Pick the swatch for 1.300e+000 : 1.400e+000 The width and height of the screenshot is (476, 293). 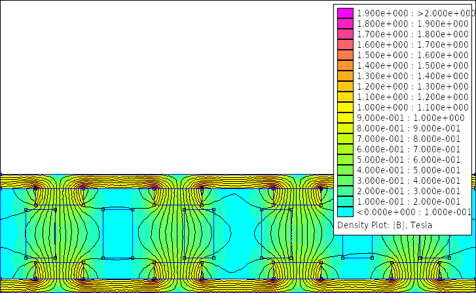(345, 76)
